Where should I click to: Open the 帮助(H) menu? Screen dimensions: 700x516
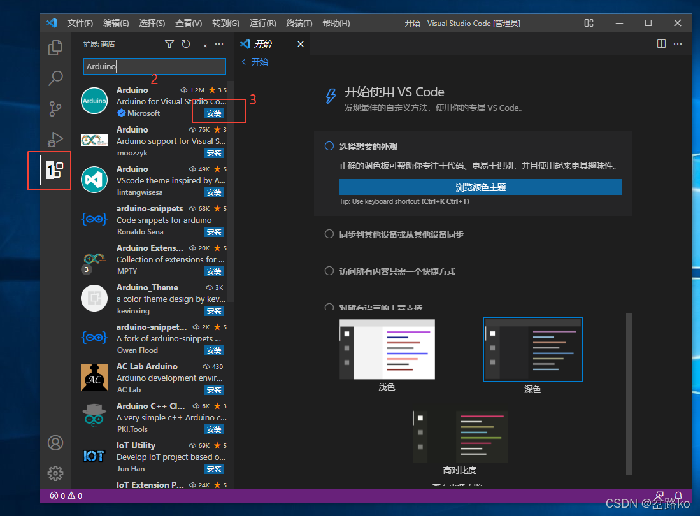point(336,23)
